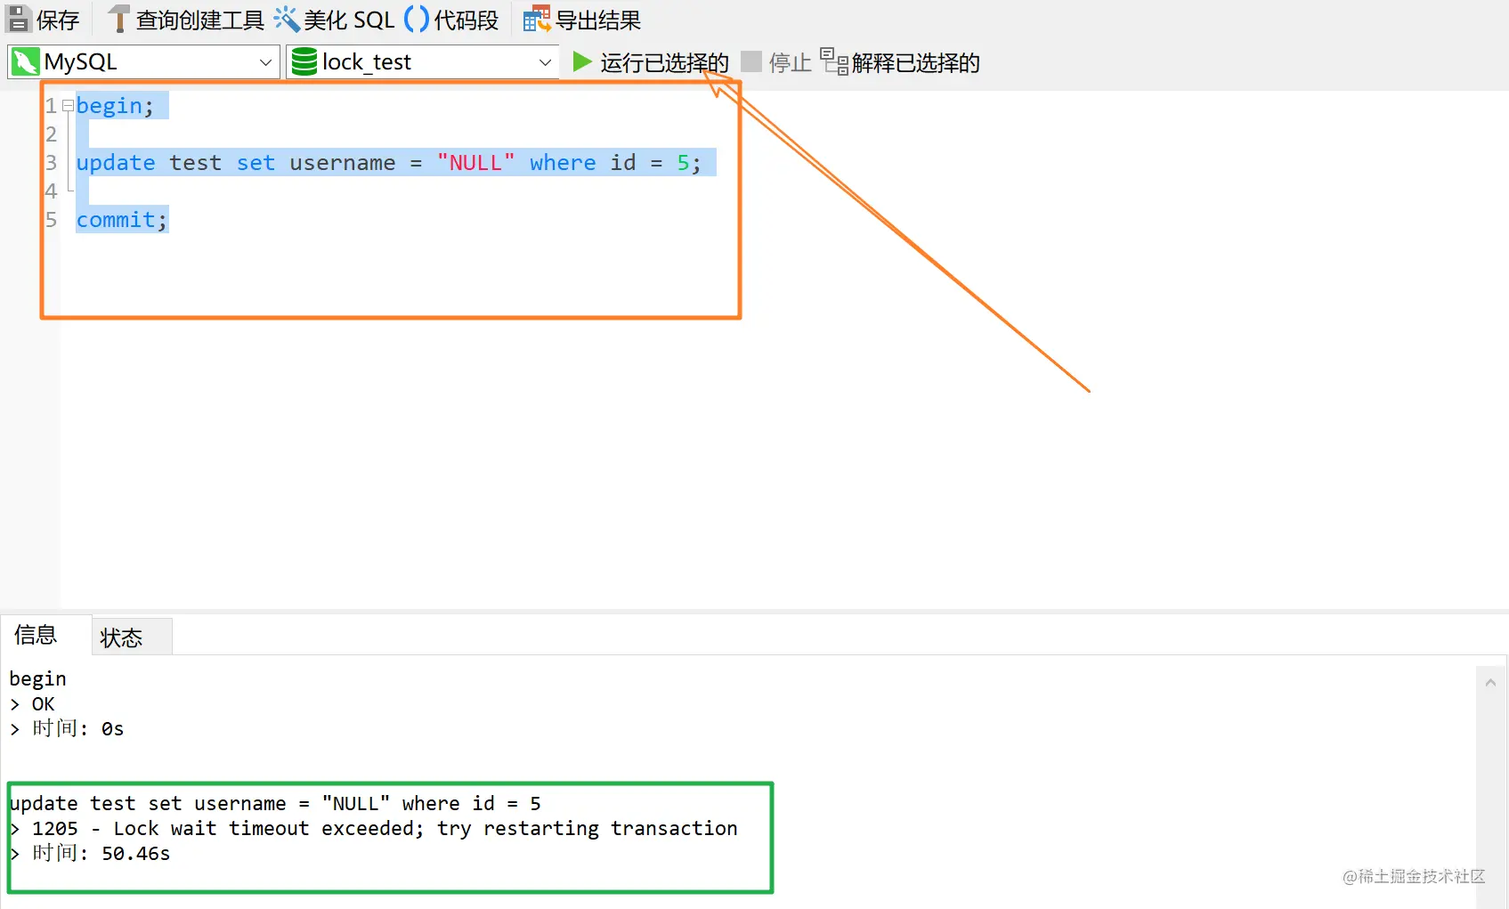The width and height of the screenshot is (1509, 909).
Task: Click the "> OK" result line
Action: point(32,704)
